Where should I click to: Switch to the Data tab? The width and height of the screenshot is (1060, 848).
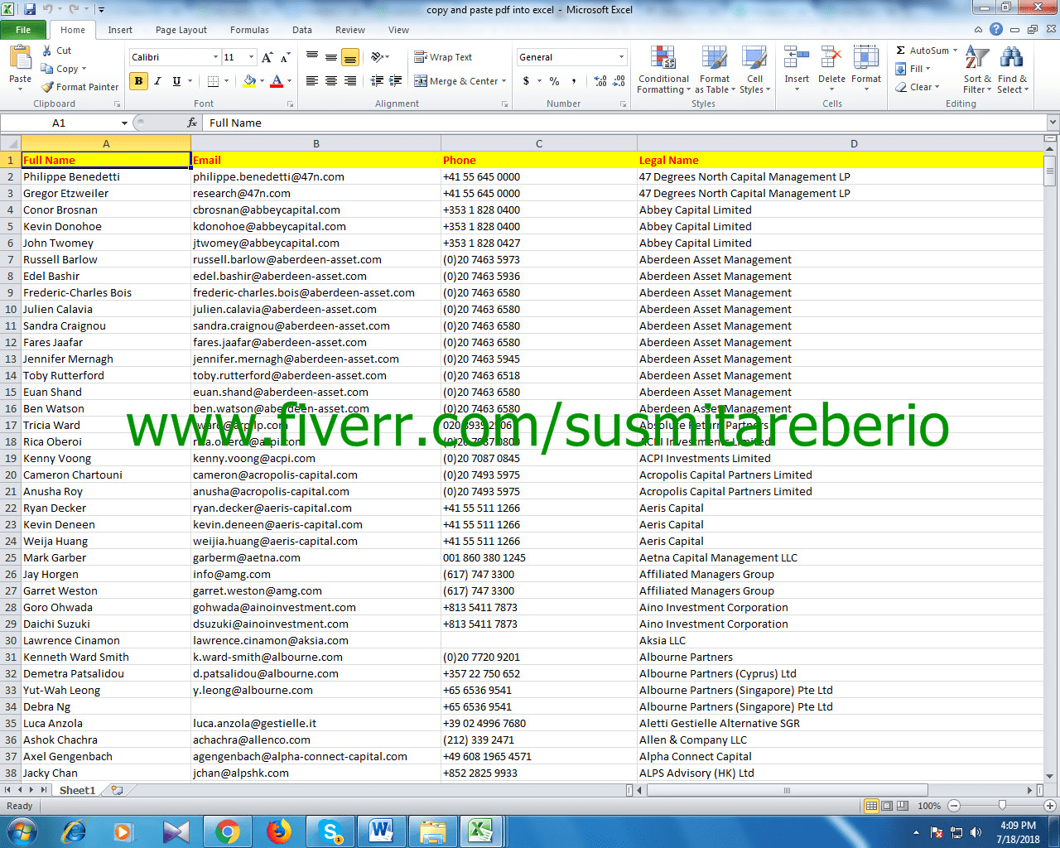tap(302, 30)
